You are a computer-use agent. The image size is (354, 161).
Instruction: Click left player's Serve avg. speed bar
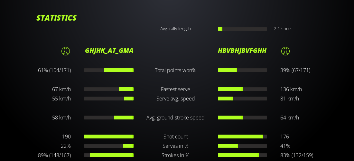pyautogui.click(x=109, y=99)
